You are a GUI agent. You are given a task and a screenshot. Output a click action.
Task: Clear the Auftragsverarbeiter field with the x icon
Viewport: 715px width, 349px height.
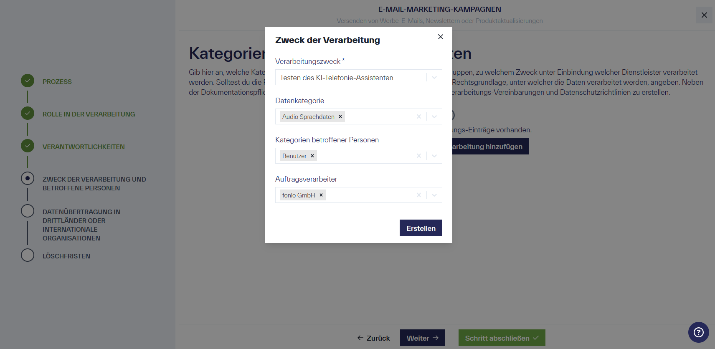pos(418,195)
